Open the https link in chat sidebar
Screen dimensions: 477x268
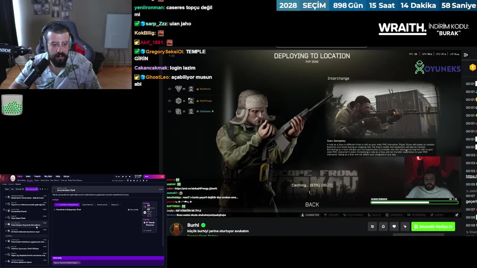click(x=471, y=176)
